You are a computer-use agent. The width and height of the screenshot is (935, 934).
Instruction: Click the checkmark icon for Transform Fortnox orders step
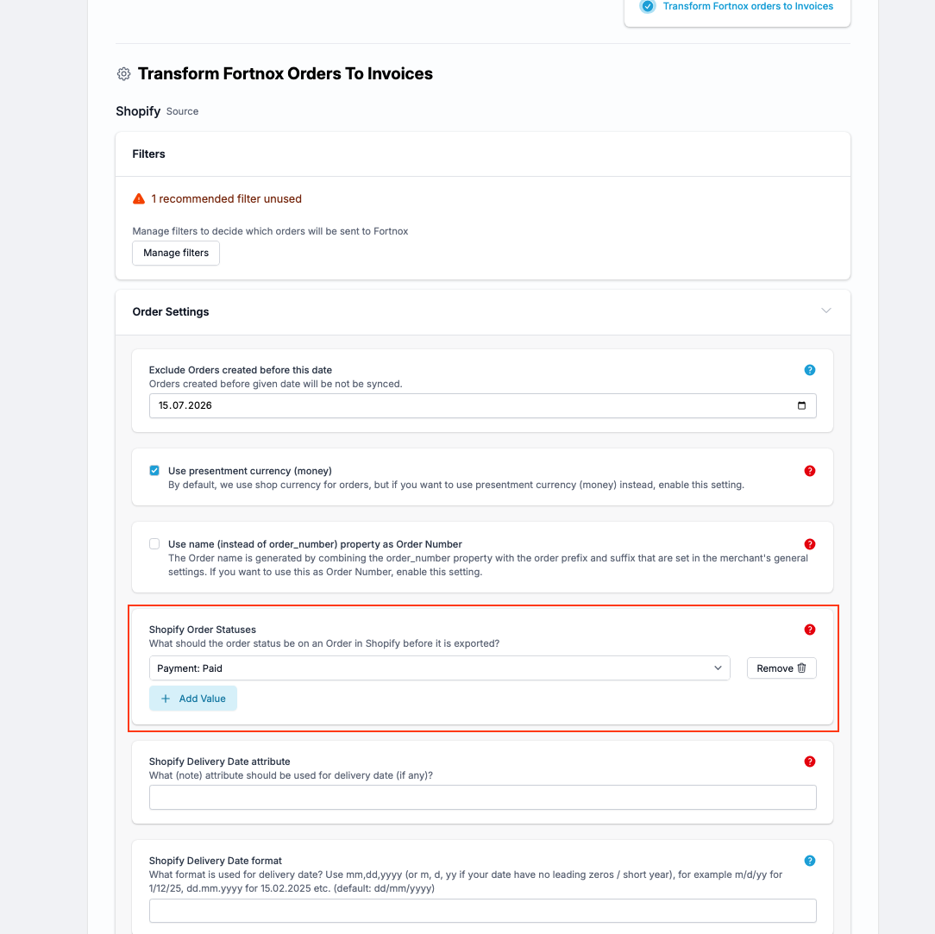648,7
